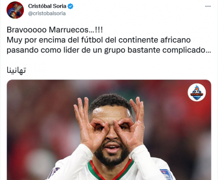Viewport: 218px width, 180px height.
Task: Click the "Bravooooo Marruecos...!!!" line
Action: pyautogui.click(x=55, y=30)
